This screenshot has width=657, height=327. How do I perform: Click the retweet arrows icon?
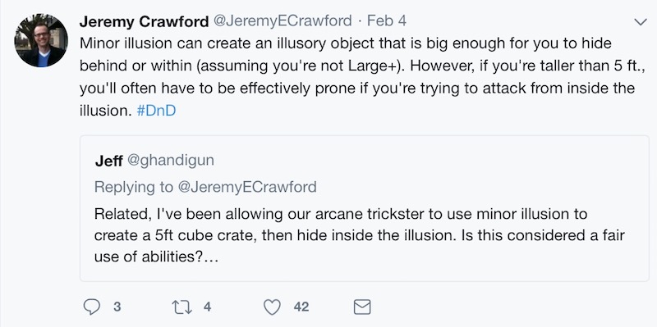point(182,307)
